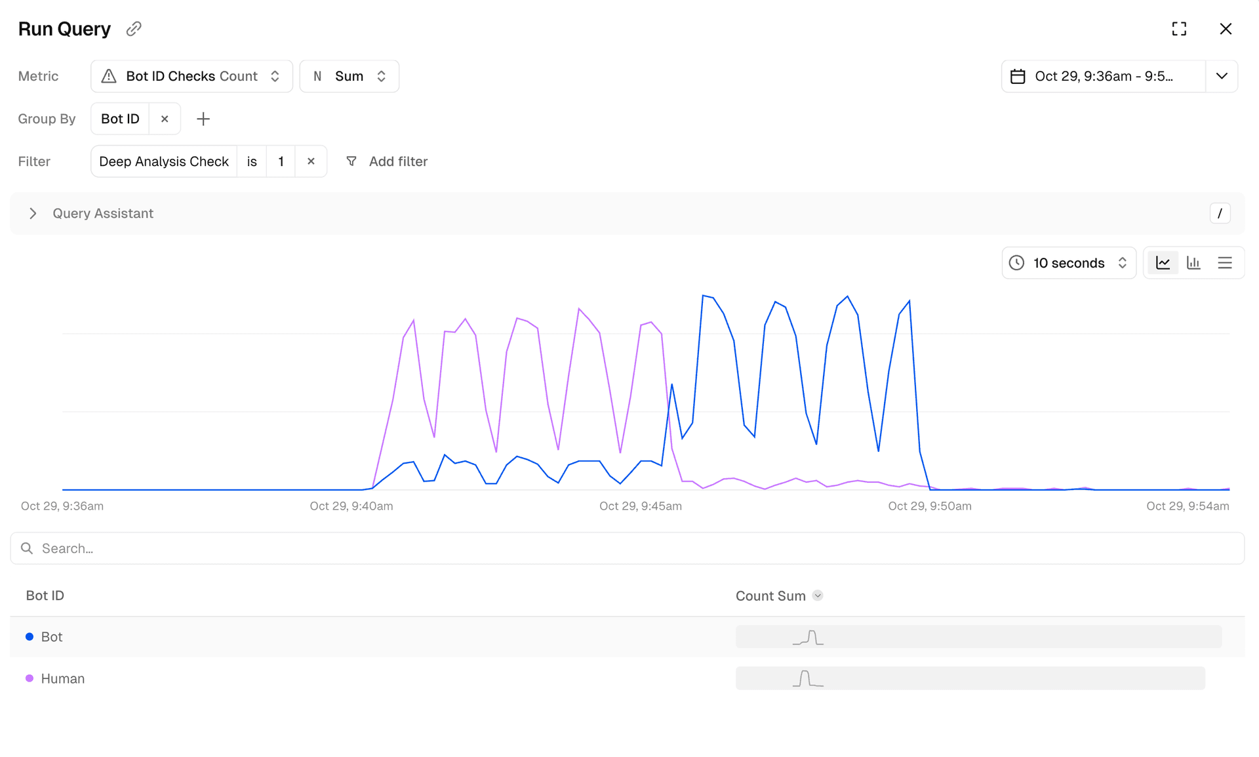Viewport: 1259px width, 757px height.
Task: Expand the Query Assistant panel
Action: point(33,213)
